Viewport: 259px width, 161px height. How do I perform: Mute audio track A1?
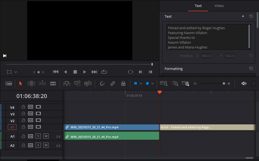pyautogui.click(x=46, y=136)
